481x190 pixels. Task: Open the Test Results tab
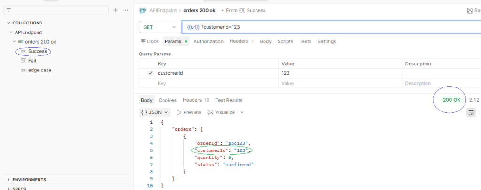[x=229, y=100]
